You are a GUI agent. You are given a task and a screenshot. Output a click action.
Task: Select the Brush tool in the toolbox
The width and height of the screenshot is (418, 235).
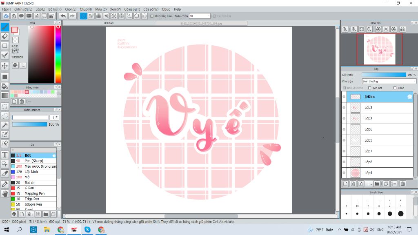tap(5, 27)
